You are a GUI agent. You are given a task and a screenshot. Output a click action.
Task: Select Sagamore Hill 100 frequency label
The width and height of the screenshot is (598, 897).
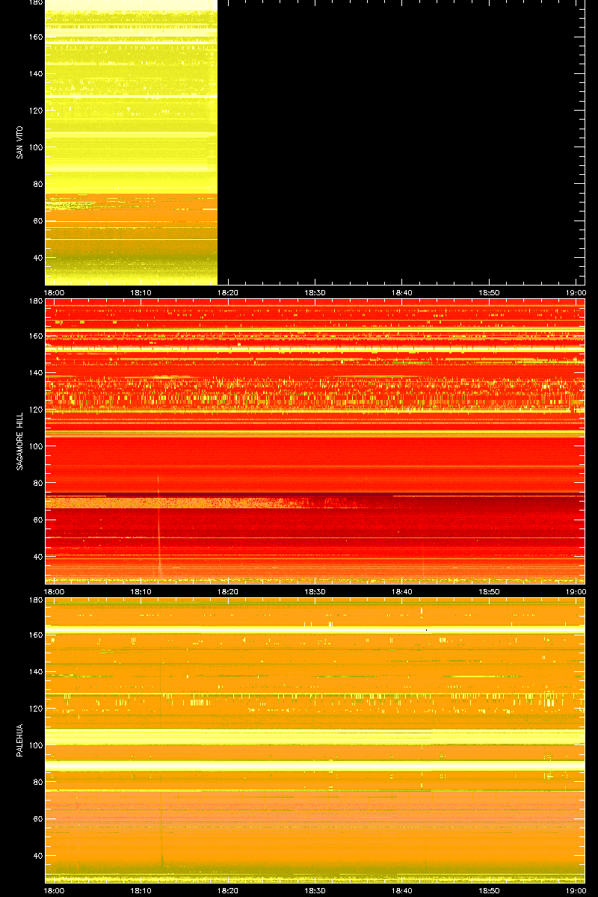(35, 446)
